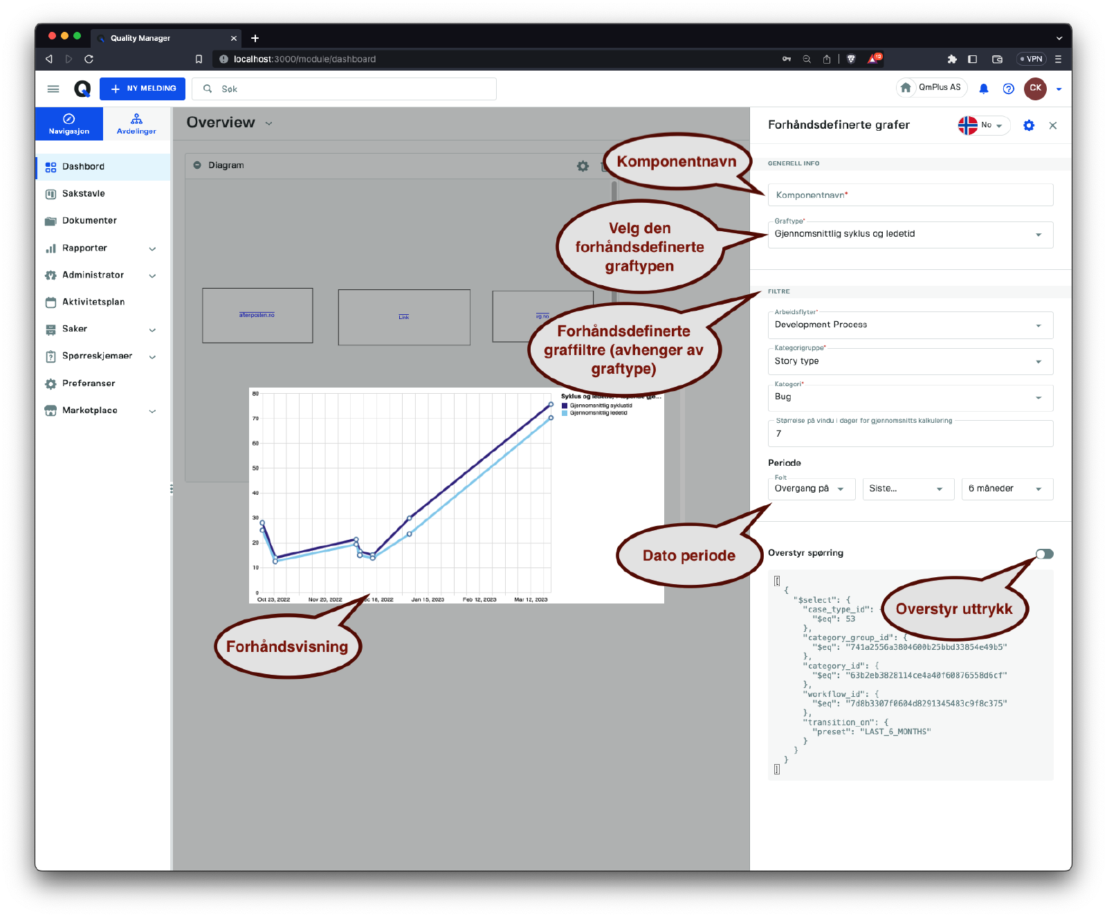The width and height of the screenshot is (1107, 917).
Task: Open the notifications bell
Action: point(983,89)
